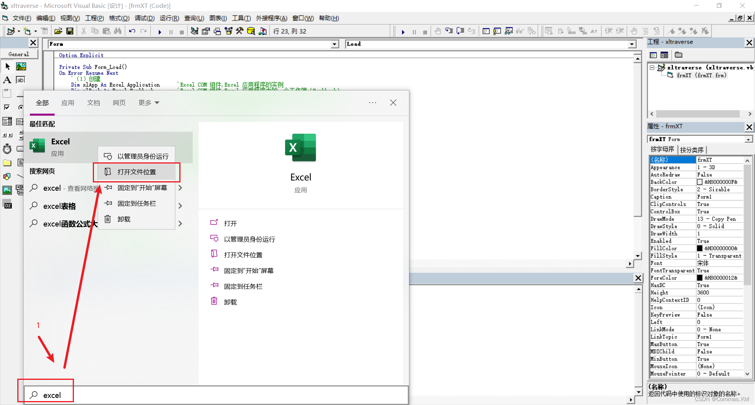Viewport: 755px width, 405px height.
Task: Choose 固定到任务栏 in context menu
Action: click(136, 203)
